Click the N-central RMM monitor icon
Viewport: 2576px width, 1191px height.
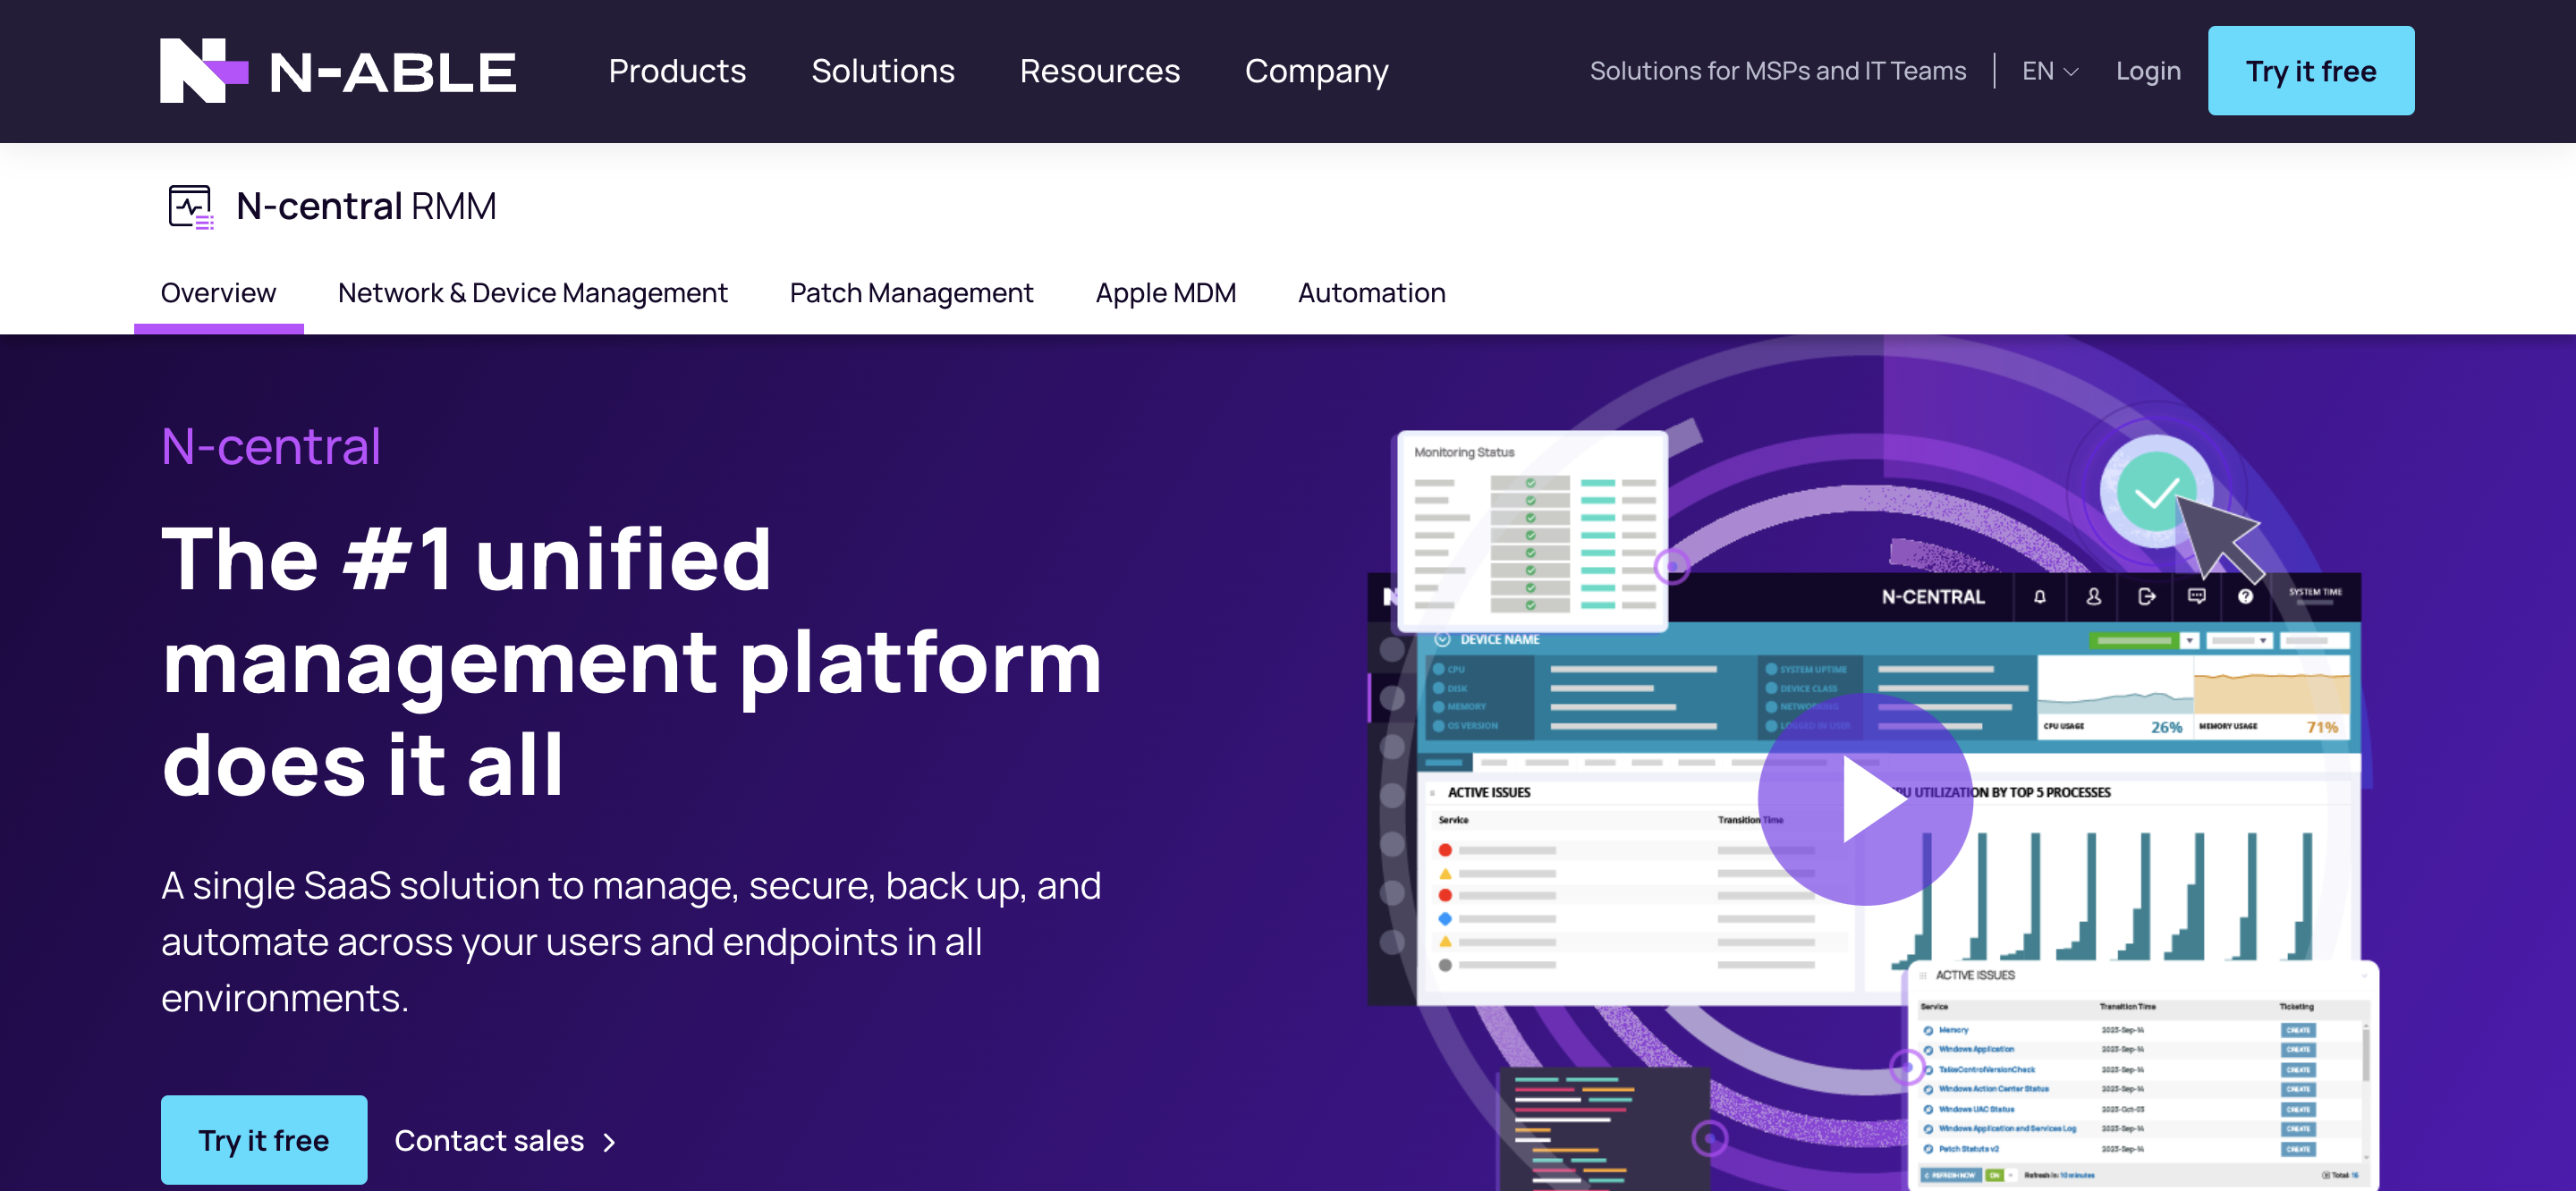[190, 207]
